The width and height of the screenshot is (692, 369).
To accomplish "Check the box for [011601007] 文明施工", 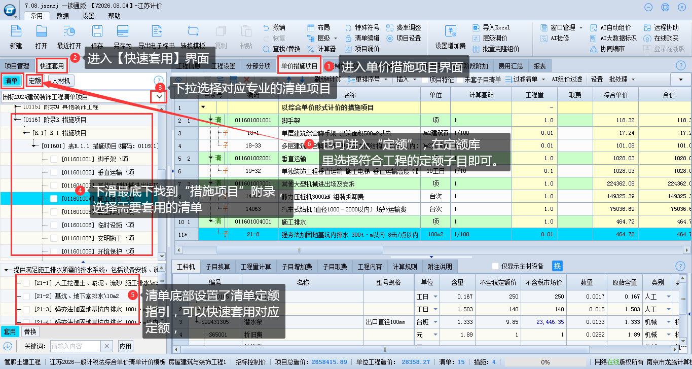I will click(x=54, y=238).
